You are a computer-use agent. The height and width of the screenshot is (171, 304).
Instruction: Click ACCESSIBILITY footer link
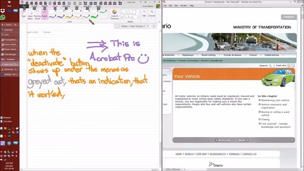pos(218,154)
